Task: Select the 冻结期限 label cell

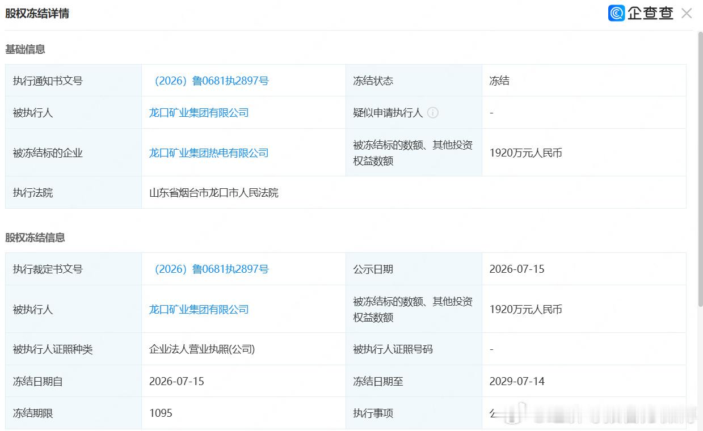Action: pyautogui.click(x=74, y=413)
